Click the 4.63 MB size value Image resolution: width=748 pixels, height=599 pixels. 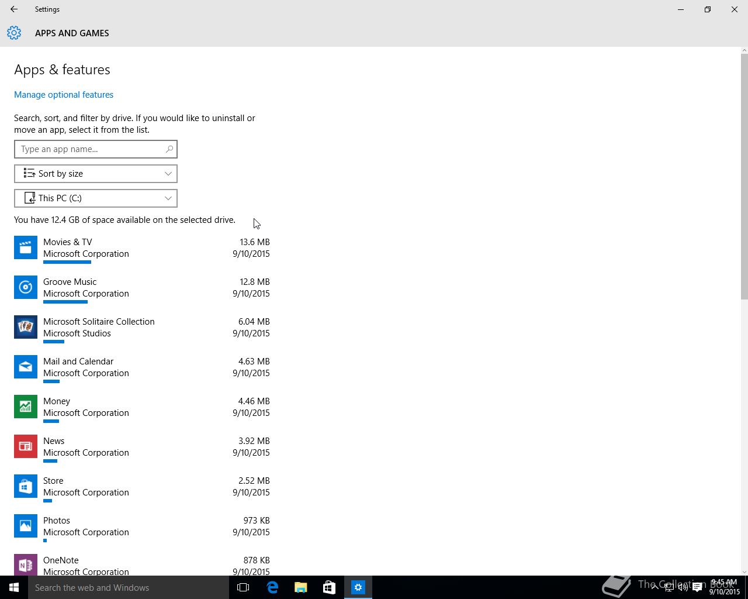click(x=254, y=362)
